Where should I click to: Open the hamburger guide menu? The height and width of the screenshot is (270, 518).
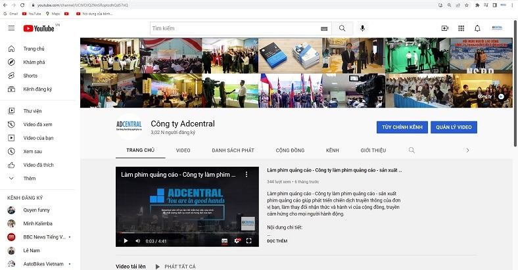(x=11, y=28)
